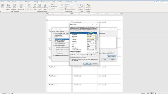Click the Greeting Line icon
Image resolution: width=168 pixels, height=94 pixels.
coord(40,7)
